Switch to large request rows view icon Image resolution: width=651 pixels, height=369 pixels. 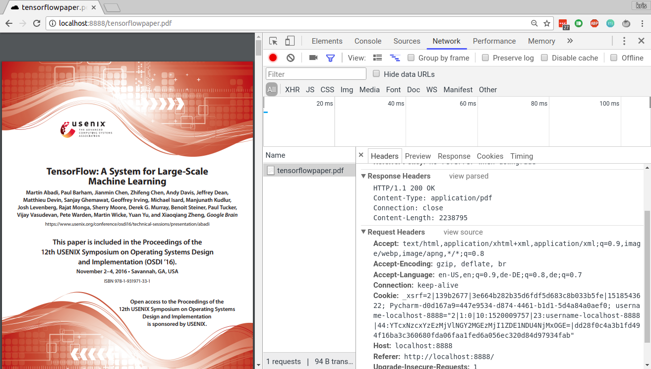[x=377, y=58]
